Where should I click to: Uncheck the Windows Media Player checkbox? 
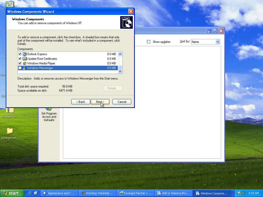[20, 63]
